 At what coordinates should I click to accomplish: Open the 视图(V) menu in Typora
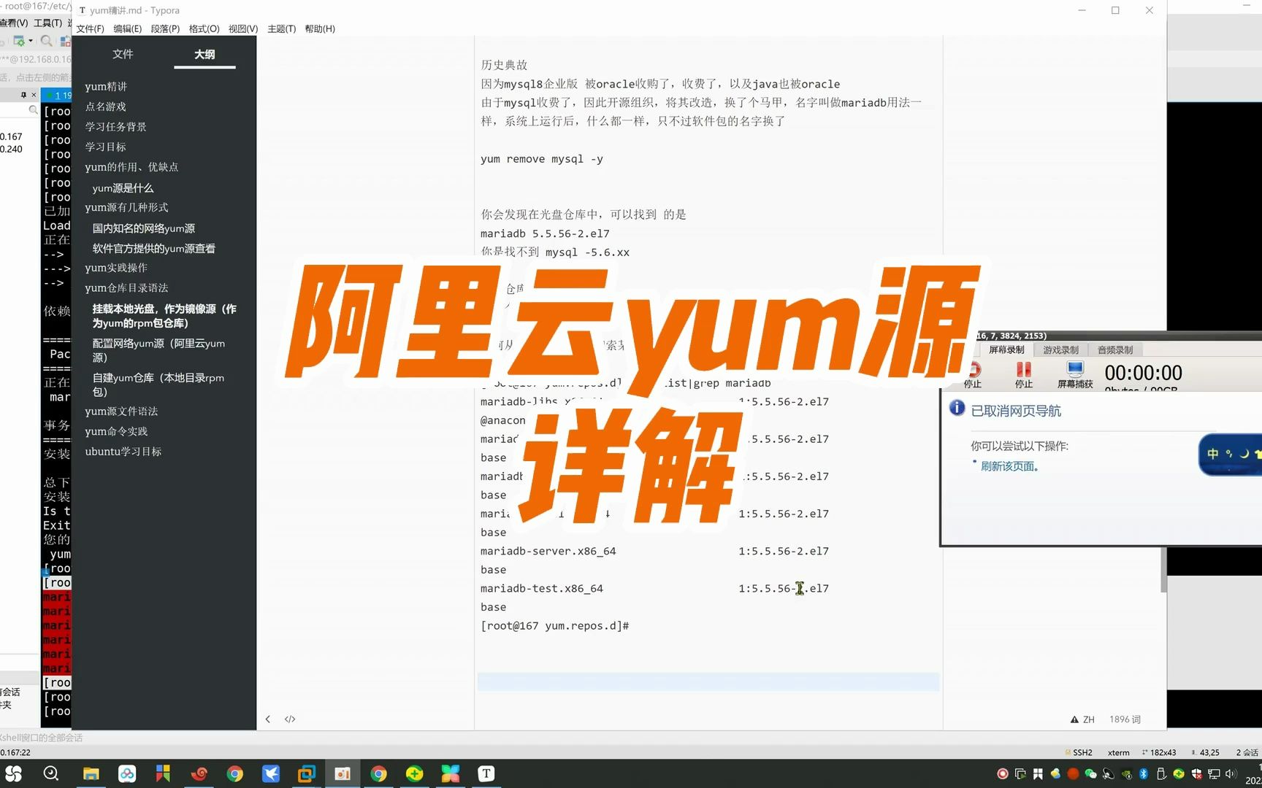(x=243, y=29)
